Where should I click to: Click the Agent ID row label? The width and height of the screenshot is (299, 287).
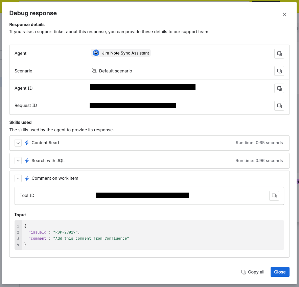(23, 88)
